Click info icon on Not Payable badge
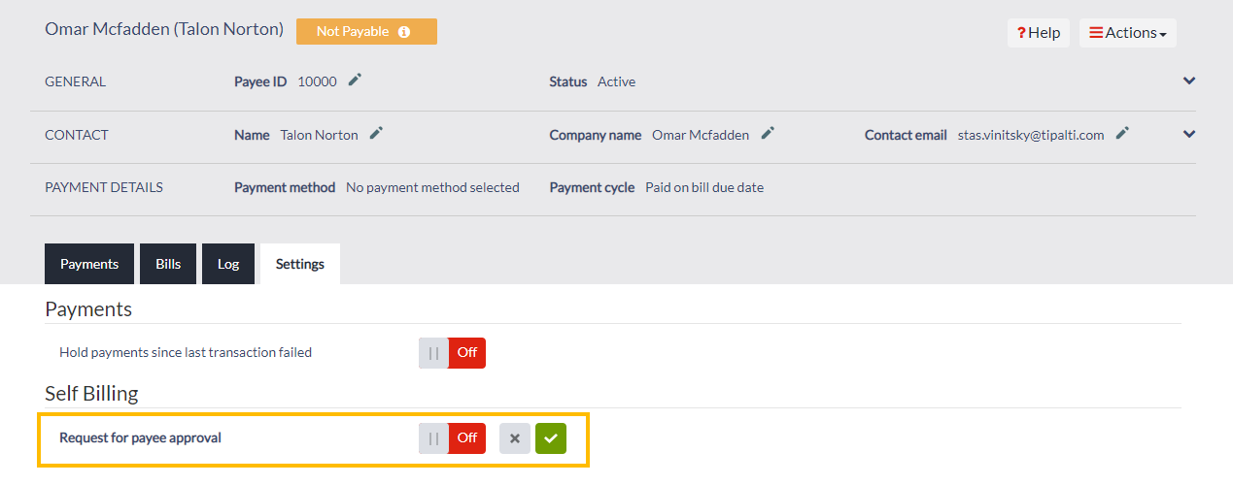1233x485 pixels. [404, 32]
